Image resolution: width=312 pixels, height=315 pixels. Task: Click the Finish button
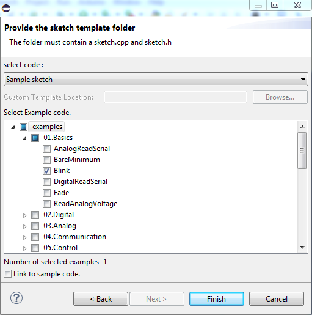click(x=217, y=299)
